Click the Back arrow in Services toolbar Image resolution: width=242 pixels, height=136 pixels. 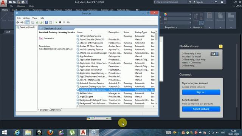pos(18,22)
